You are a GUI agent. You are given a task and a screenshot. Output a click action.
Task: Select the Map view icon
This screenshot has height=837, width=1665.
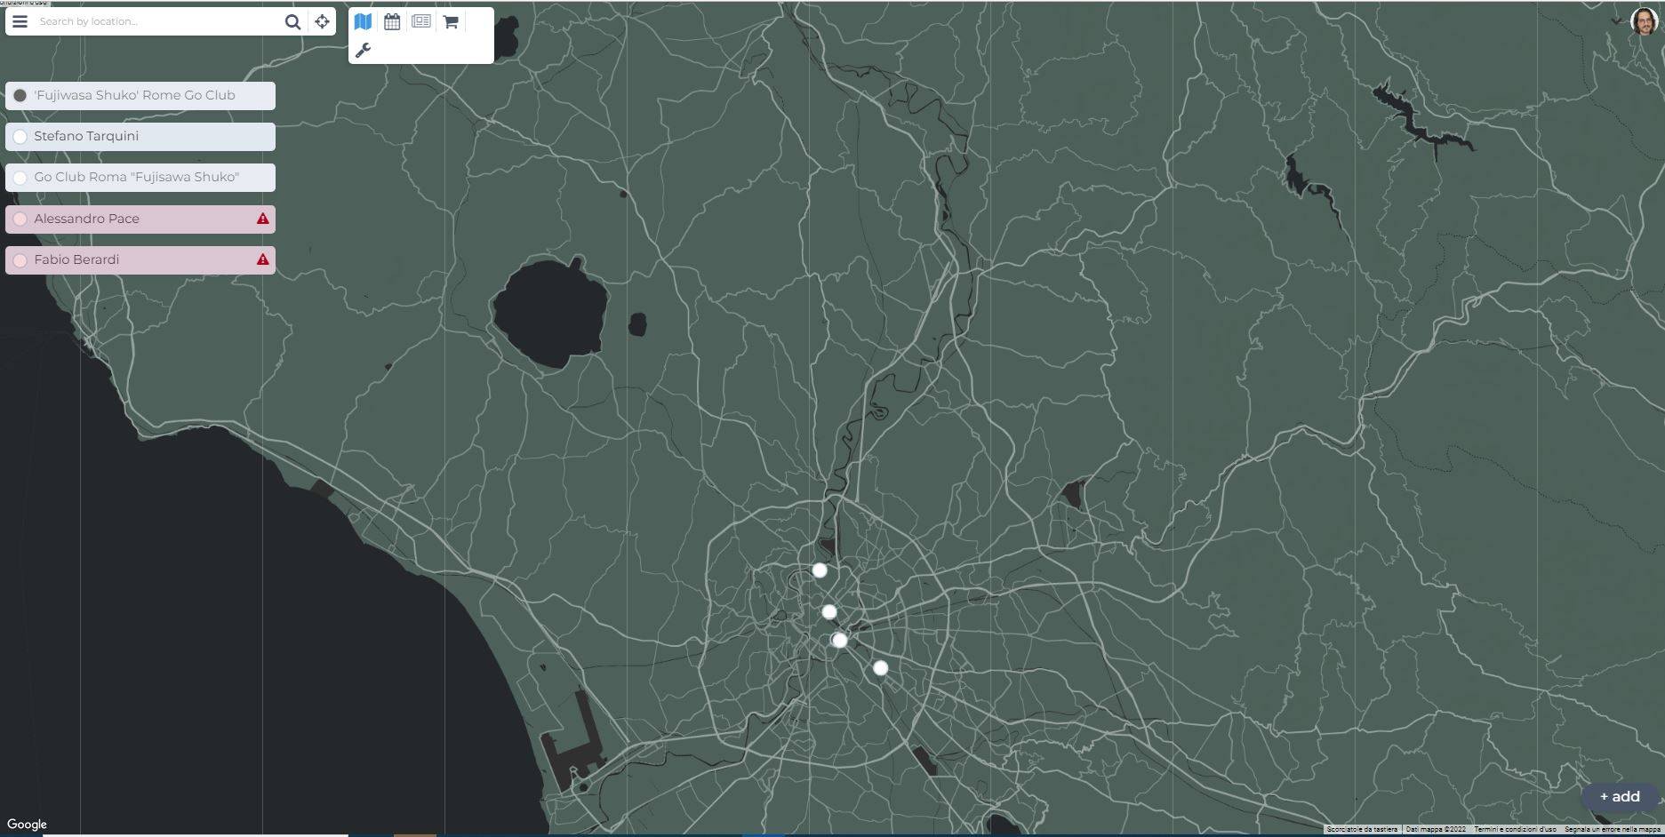tap(363, 20)
